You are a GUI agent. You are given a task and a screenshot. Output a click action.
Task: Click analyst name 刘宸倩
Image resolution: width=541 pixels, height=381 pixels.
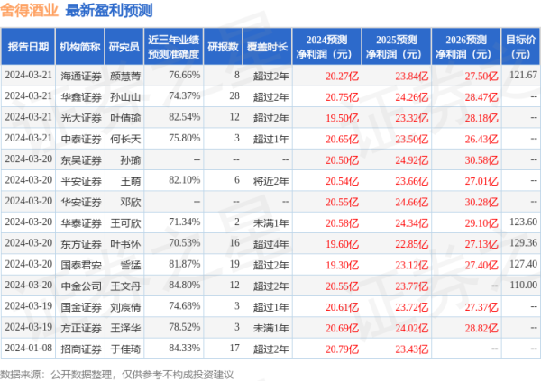125,307
